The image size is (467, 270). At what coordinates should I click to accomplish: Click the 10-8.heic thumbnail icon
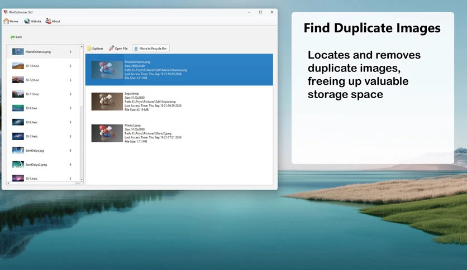(x=18, y=122)
